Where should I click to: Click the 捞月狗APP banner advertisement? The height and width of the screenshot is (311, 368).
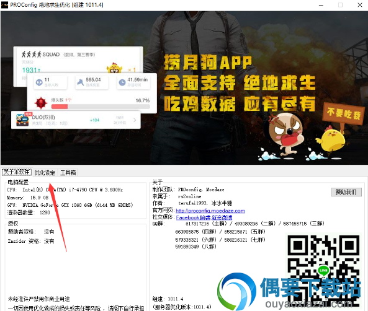(184, 88)
